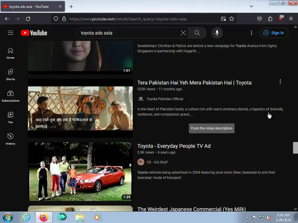Image resolution: width=298 pixels, height=223 pixels.
Task: Open the red extension with 54 badge
Action: point(281,18)
